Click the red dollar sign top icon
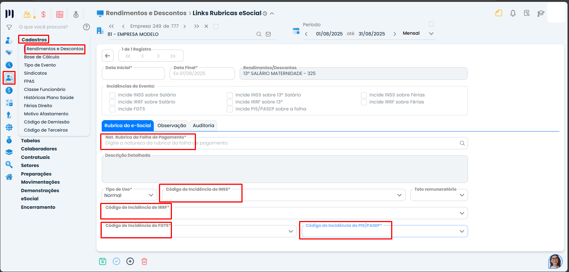Image resolution: width=569 pixels, height=272 pixels. 43,14
